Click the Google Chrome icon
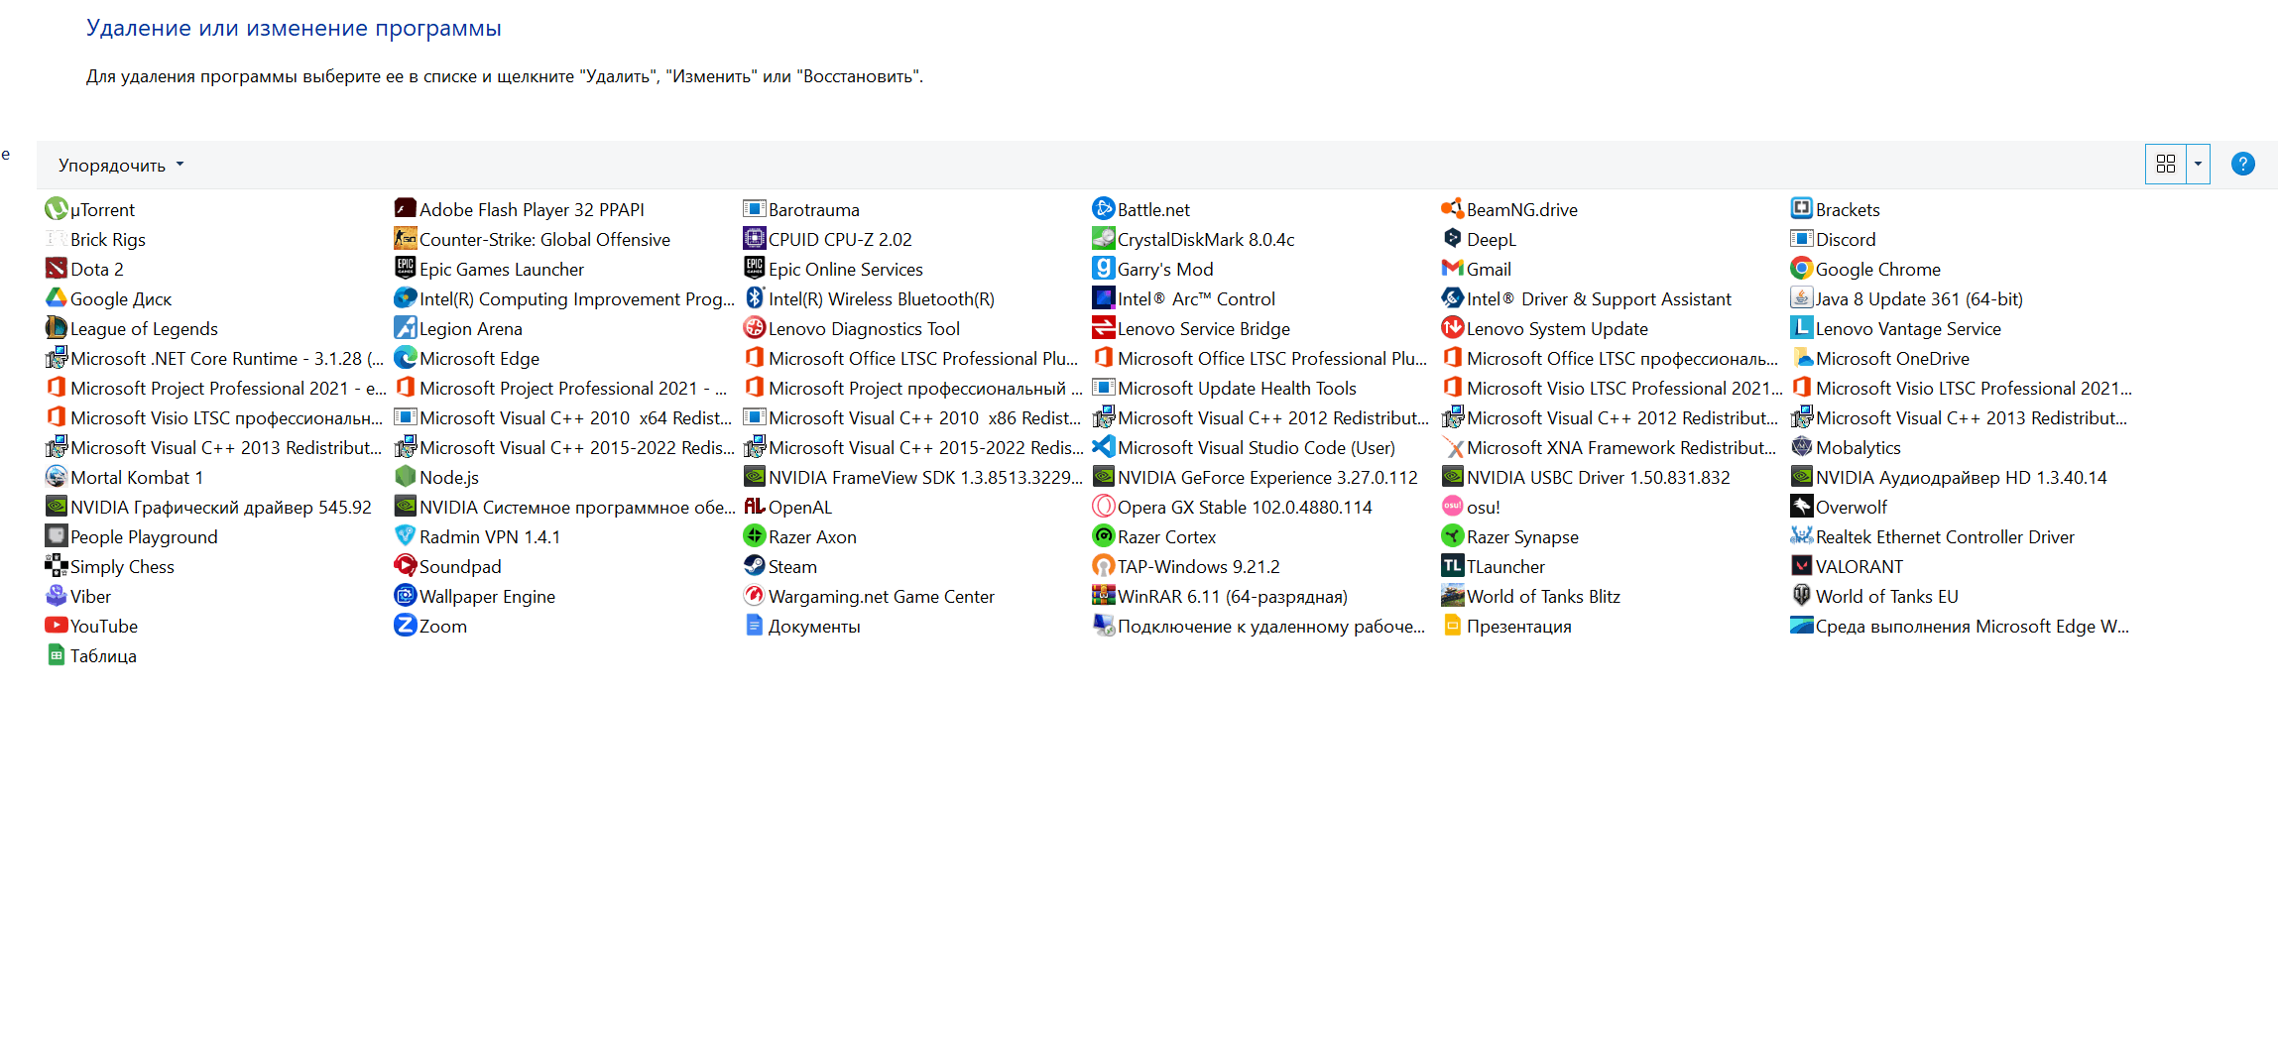The width and height of the screenshot is (2278, 1043). coord(1802,269)
